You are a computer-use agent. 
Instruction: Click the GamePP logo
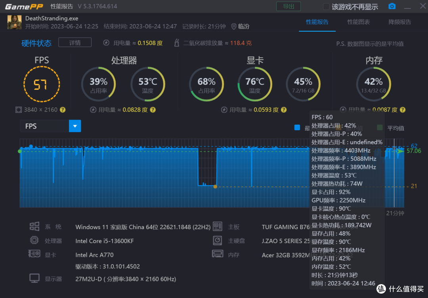[24, 6]
